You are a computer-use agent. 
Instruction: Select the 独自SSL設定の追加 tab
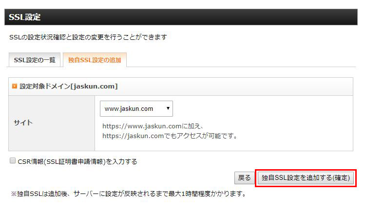tap(95, 60)
